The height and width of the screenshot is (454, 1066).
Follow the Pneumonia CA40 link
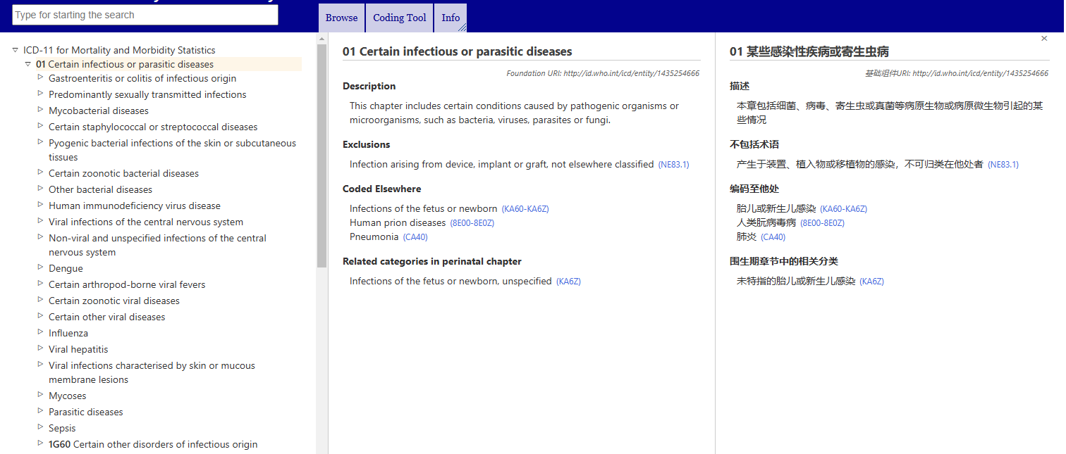pyautogui.click(x=415, y=237)
